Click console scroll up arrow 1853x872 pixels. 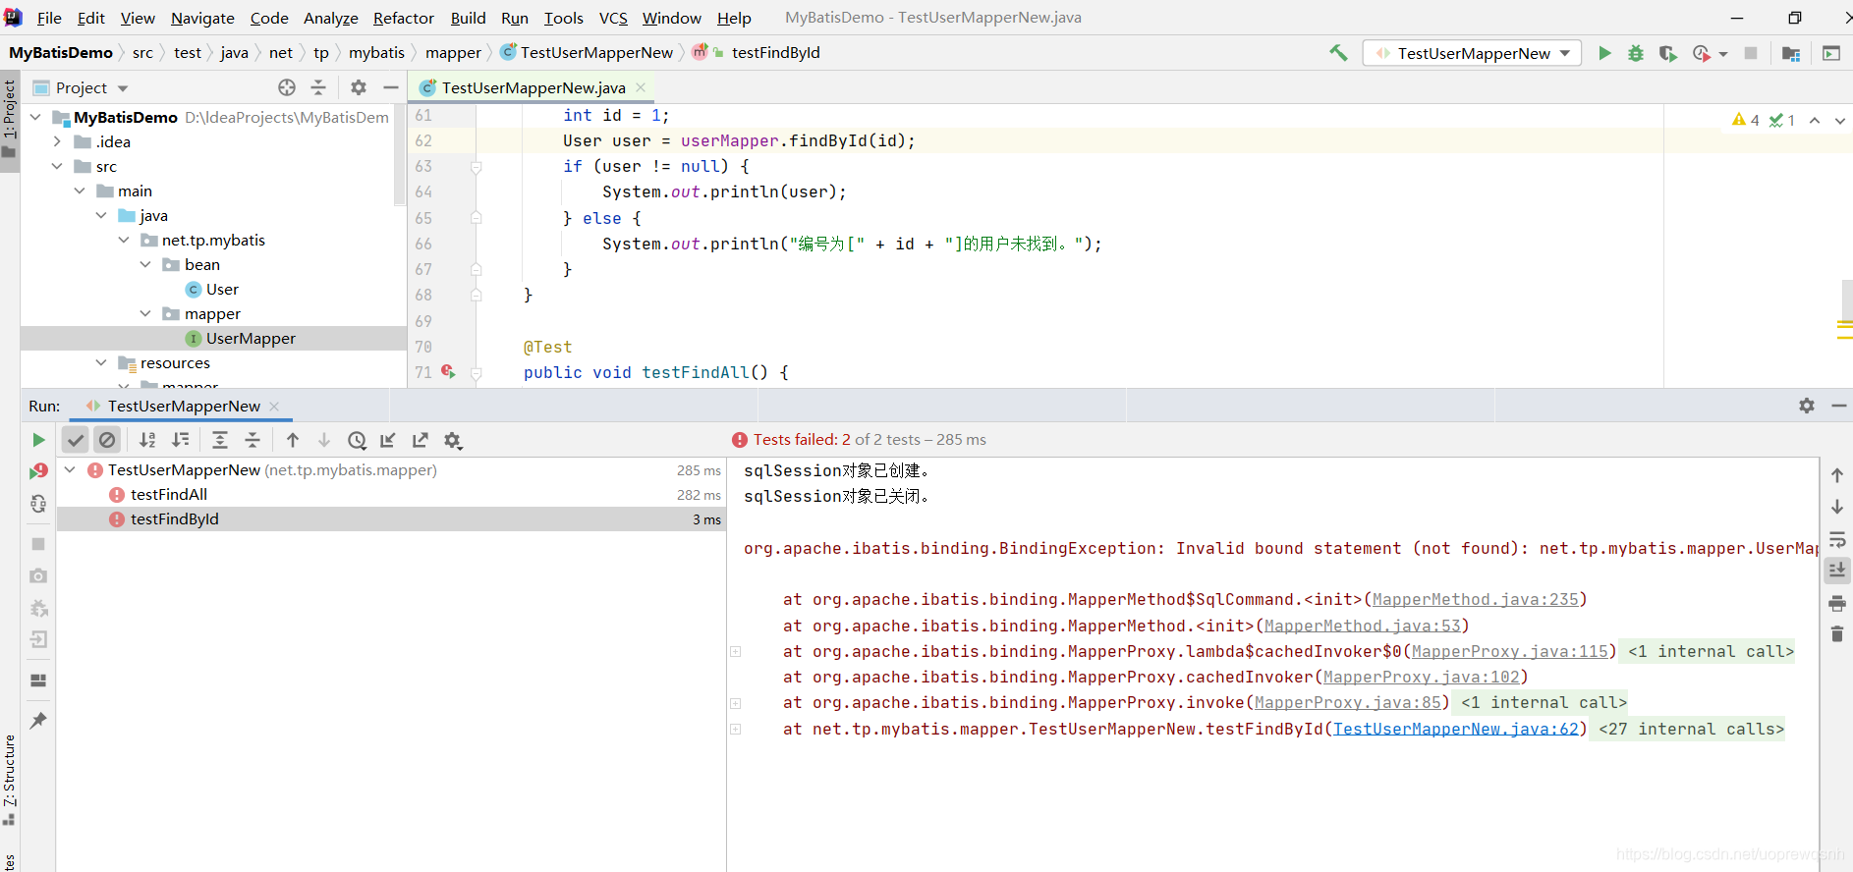1837,475
